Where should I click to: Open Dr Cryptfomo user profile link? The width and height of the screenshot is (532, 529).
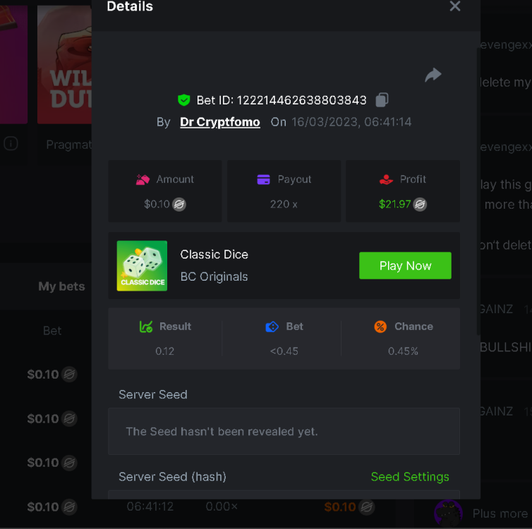coord(220,122)
